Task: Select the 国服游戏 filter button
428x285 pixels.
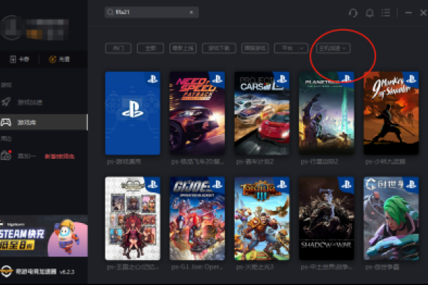Action: 255,48
